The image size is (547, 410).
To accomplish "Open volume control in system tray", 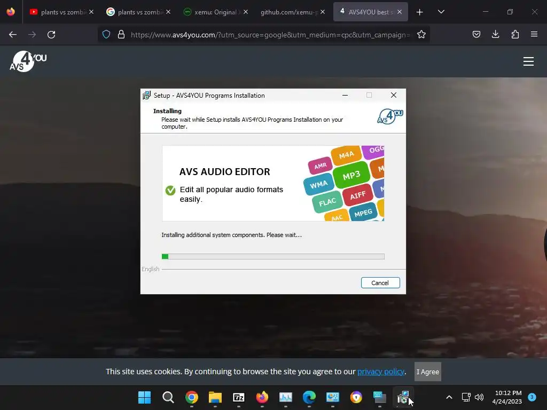I will click(x=479, y=397).
